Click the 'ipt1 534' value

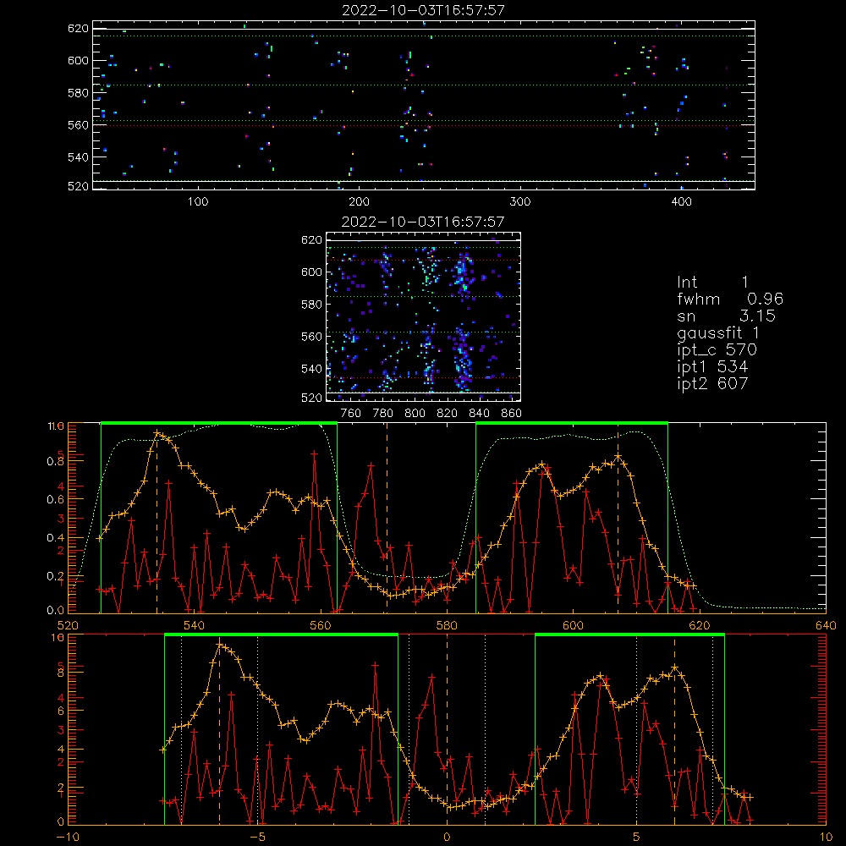pos(712,367)
